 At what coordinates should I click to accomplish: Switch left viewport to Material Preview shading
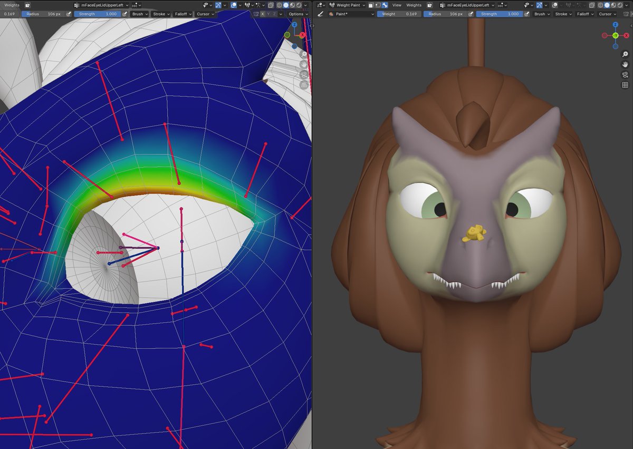(292, 5)
